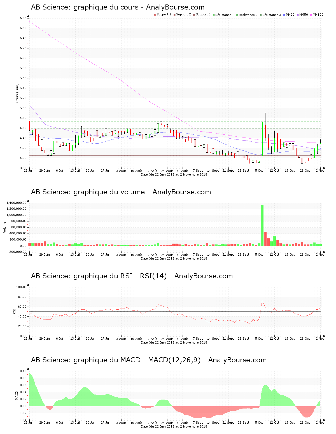Click the -200,000.00 volume axis value
This screenshot has width=336, height=434.
click(17, 252)
